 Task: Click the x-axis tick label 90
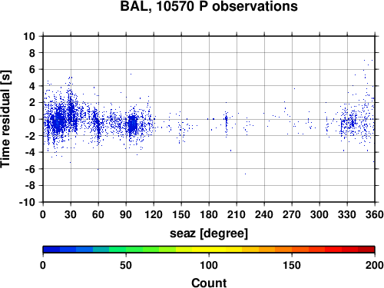[x=126, y=214]
